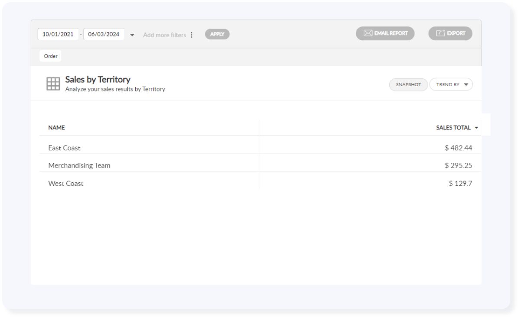
Task: Switch to the Snapshot view
Action: tap(408, 84)
